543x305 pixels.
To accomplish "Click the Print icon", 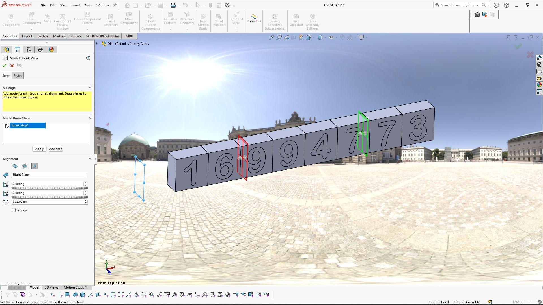I will tap(173, 5).
